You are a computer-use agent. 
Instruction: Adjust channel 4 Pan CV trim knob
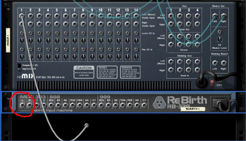point(48,57)
